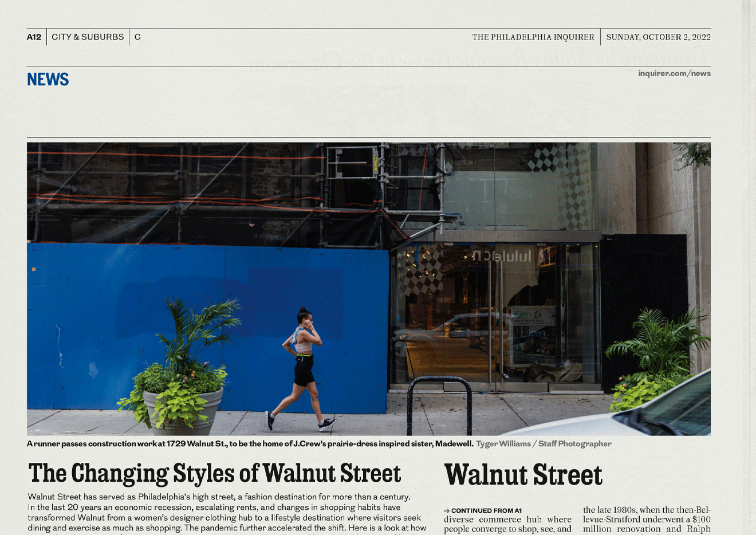Open The Changing Styles of Walnut Street headline
This screenshot has width=756, height=535.
[x=215, y=474]
